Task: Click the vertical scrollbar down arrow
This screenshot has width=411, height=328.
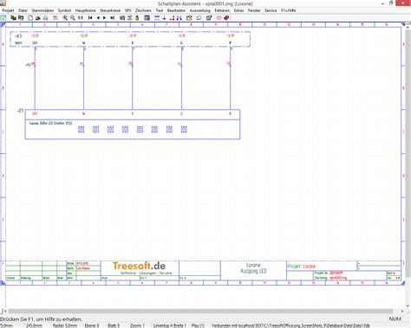Action: click(x=408, y=306)
